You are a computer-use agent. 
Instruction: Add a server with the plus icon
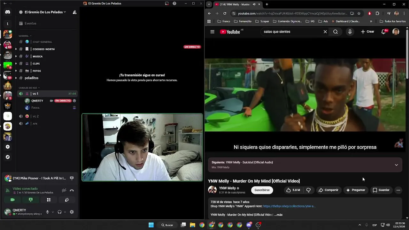point(8,147)
